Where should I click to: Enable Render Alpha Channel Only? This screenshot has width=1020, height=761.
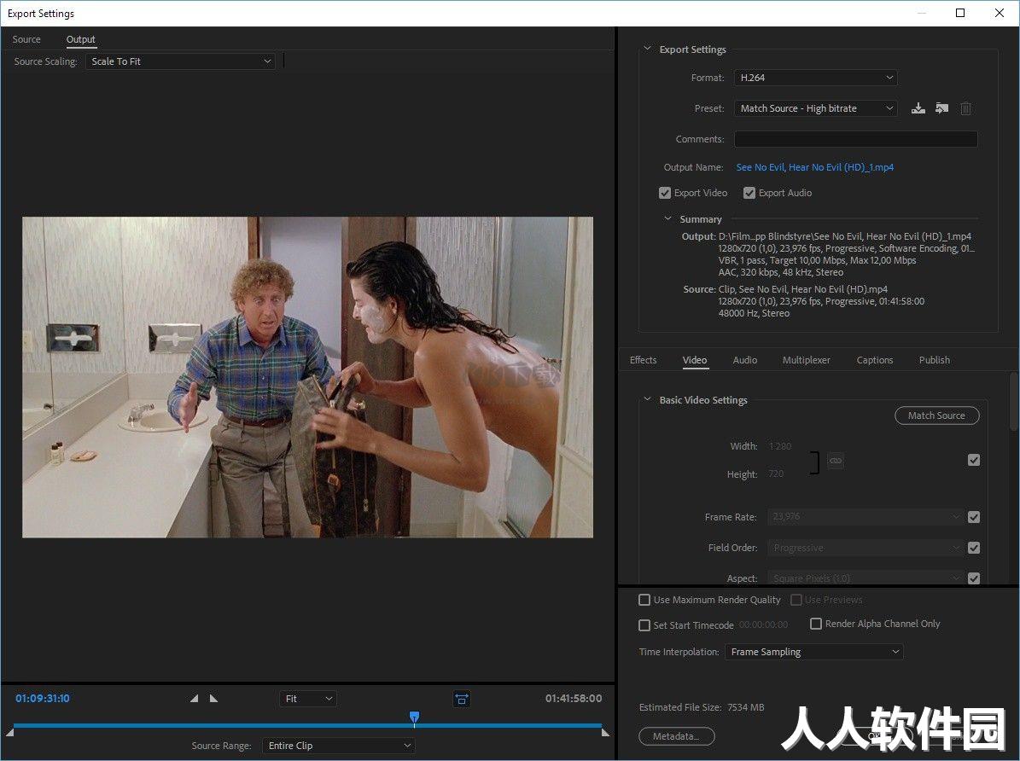[816, 624]
